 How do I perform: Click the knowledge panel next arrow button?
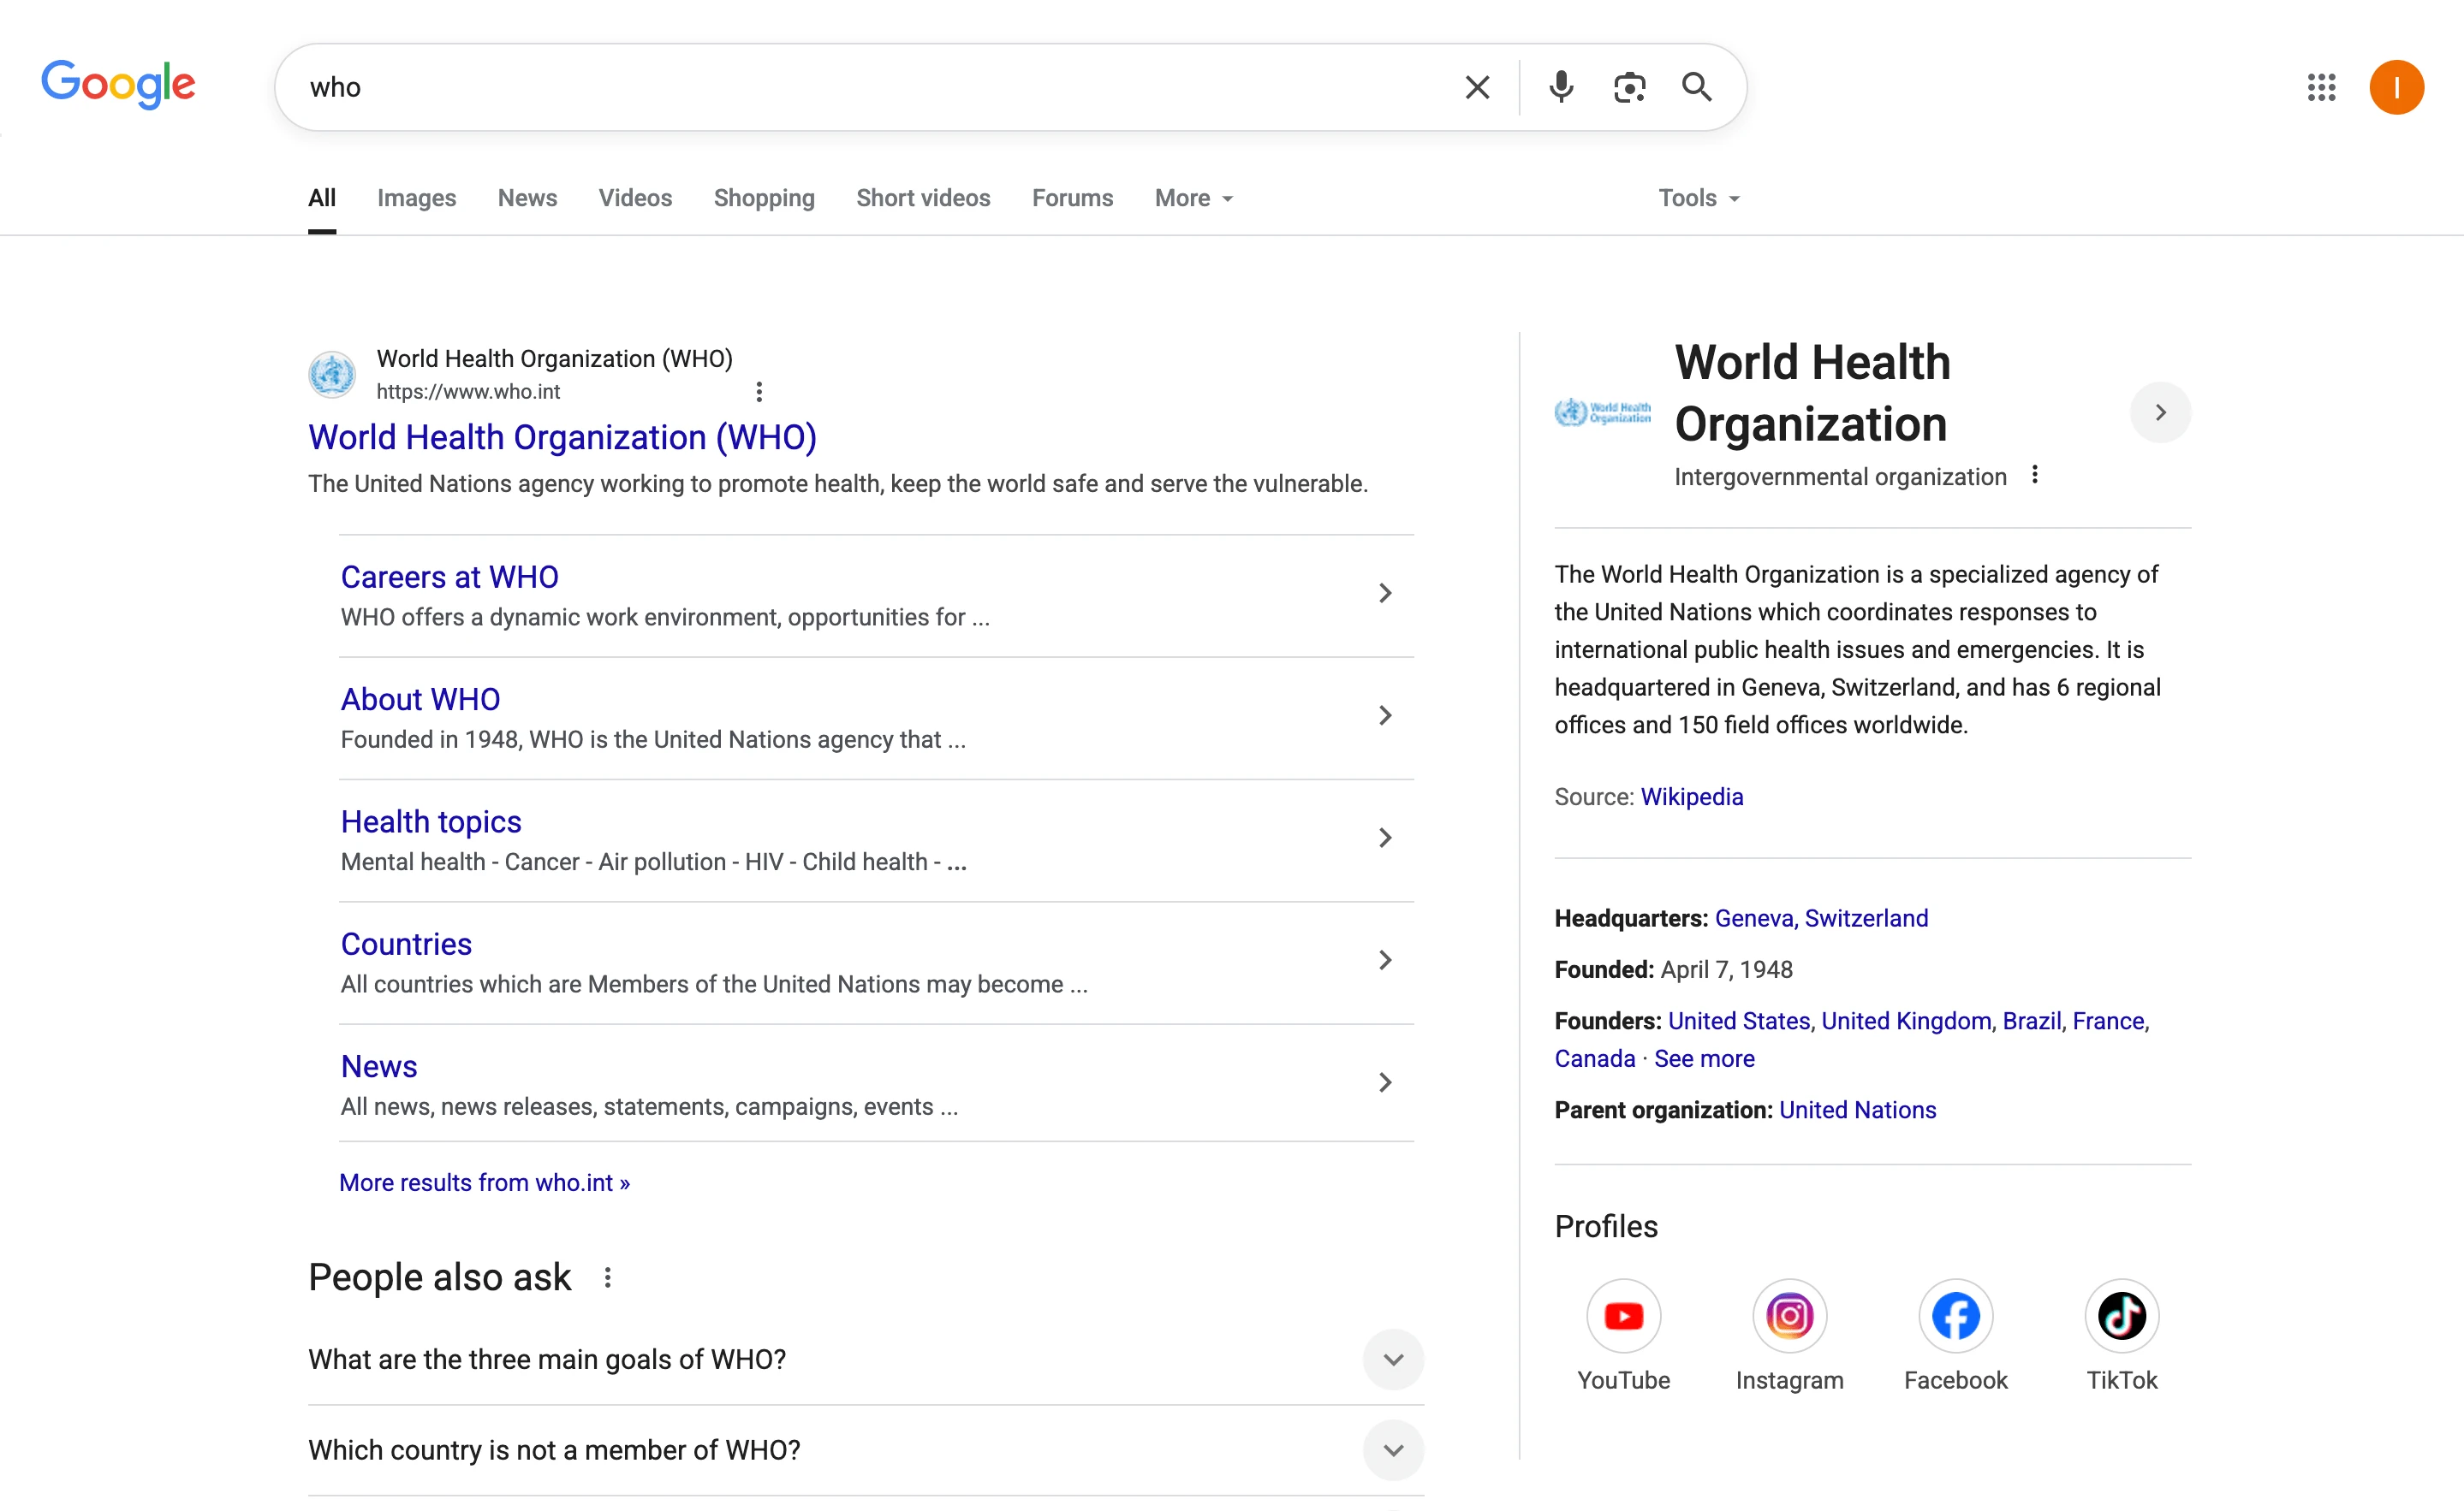(2160, 412)
